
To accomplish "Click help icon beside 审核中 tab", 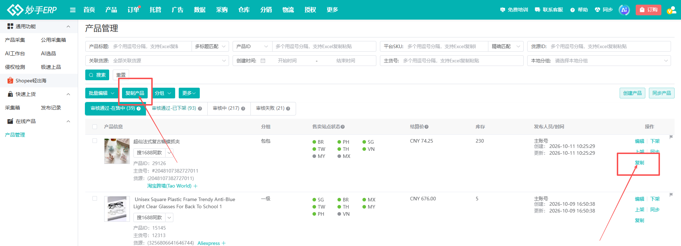I will pos(243,108).
